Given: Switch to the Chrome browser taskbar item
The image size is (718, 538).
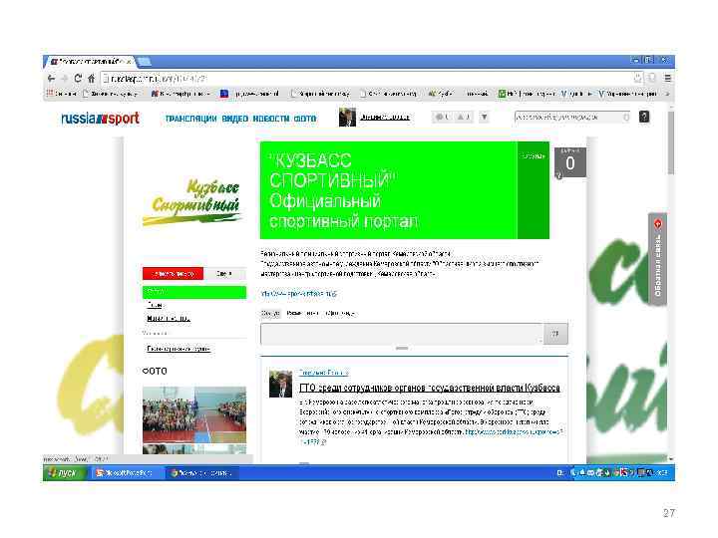Looking at the screenshot, I should (x=201, y=472).
